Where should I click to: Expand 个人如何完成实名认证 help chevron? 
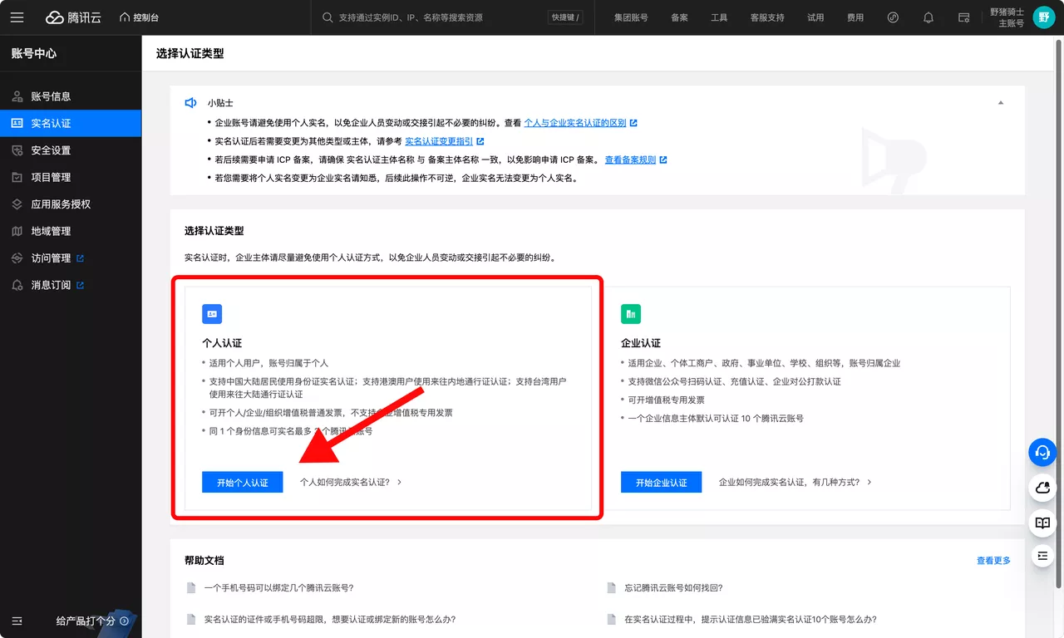(400, 482)
